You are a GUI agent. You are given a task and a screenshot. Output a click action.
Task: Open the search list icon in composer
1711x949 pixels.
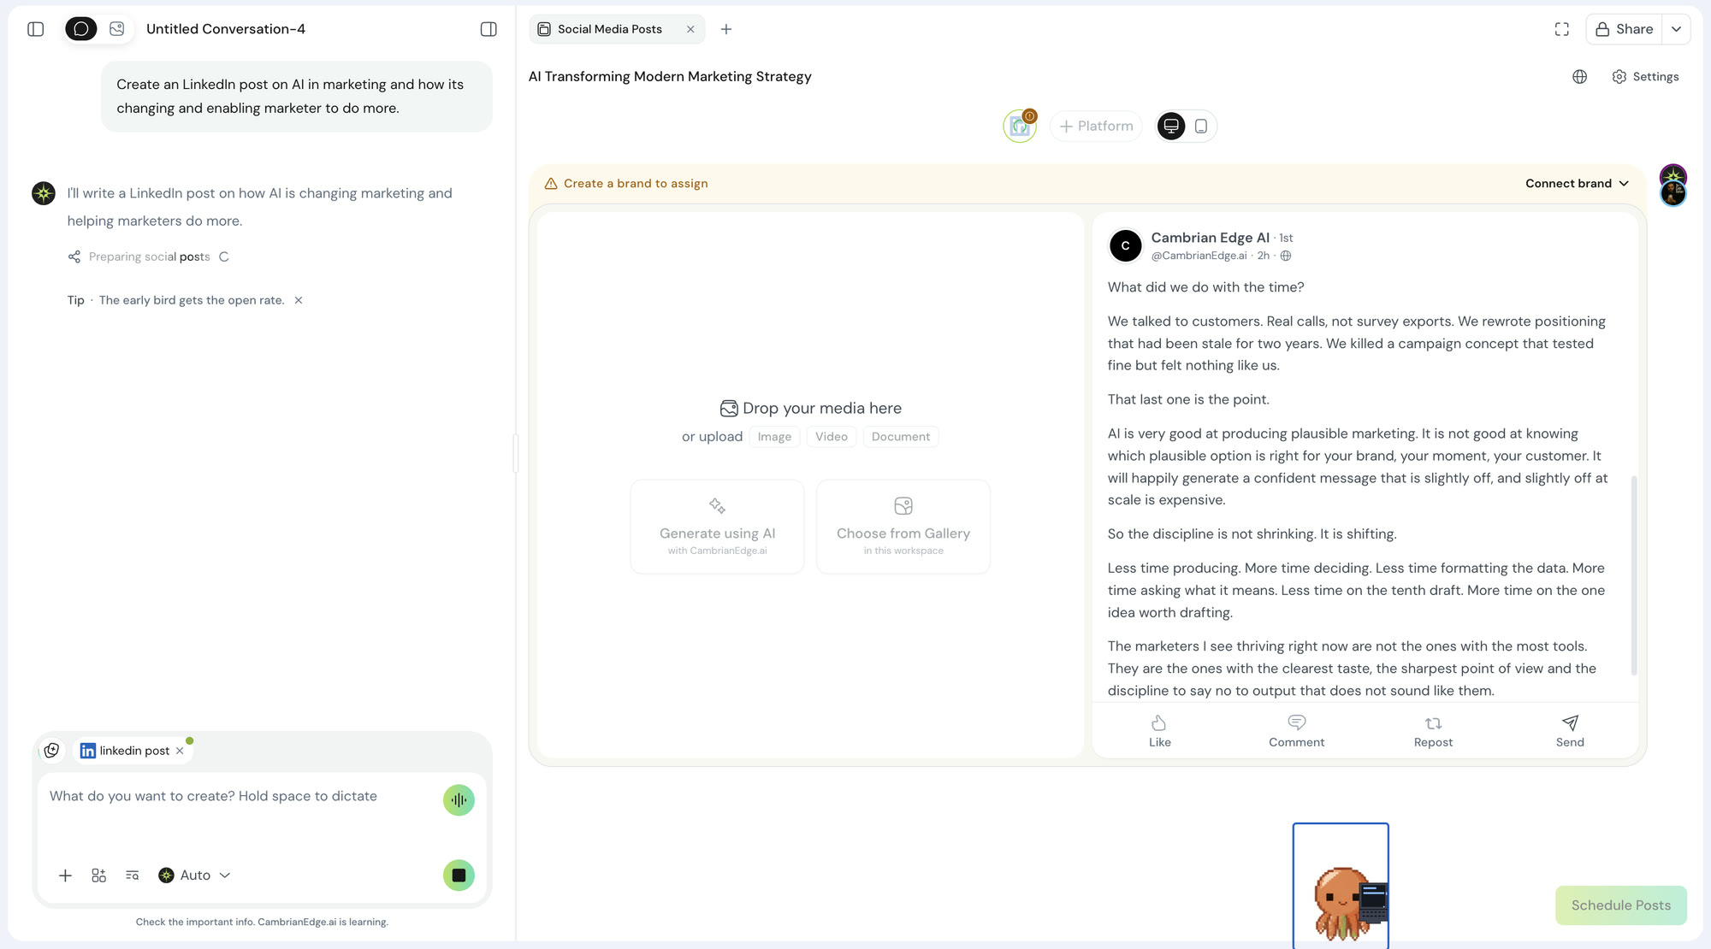point(132,875)
